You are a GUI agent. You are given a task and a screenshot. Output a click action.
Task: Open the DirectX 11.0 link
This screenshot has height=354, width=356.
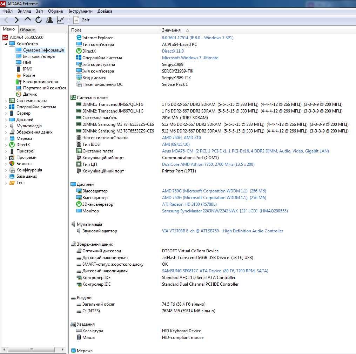pyautogui.click(x=173, y=51)
